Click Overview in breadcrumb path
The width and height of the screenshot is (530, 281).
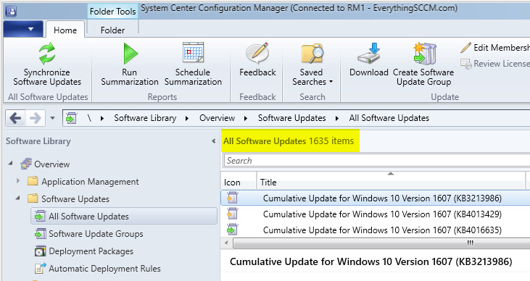[217, 118]
